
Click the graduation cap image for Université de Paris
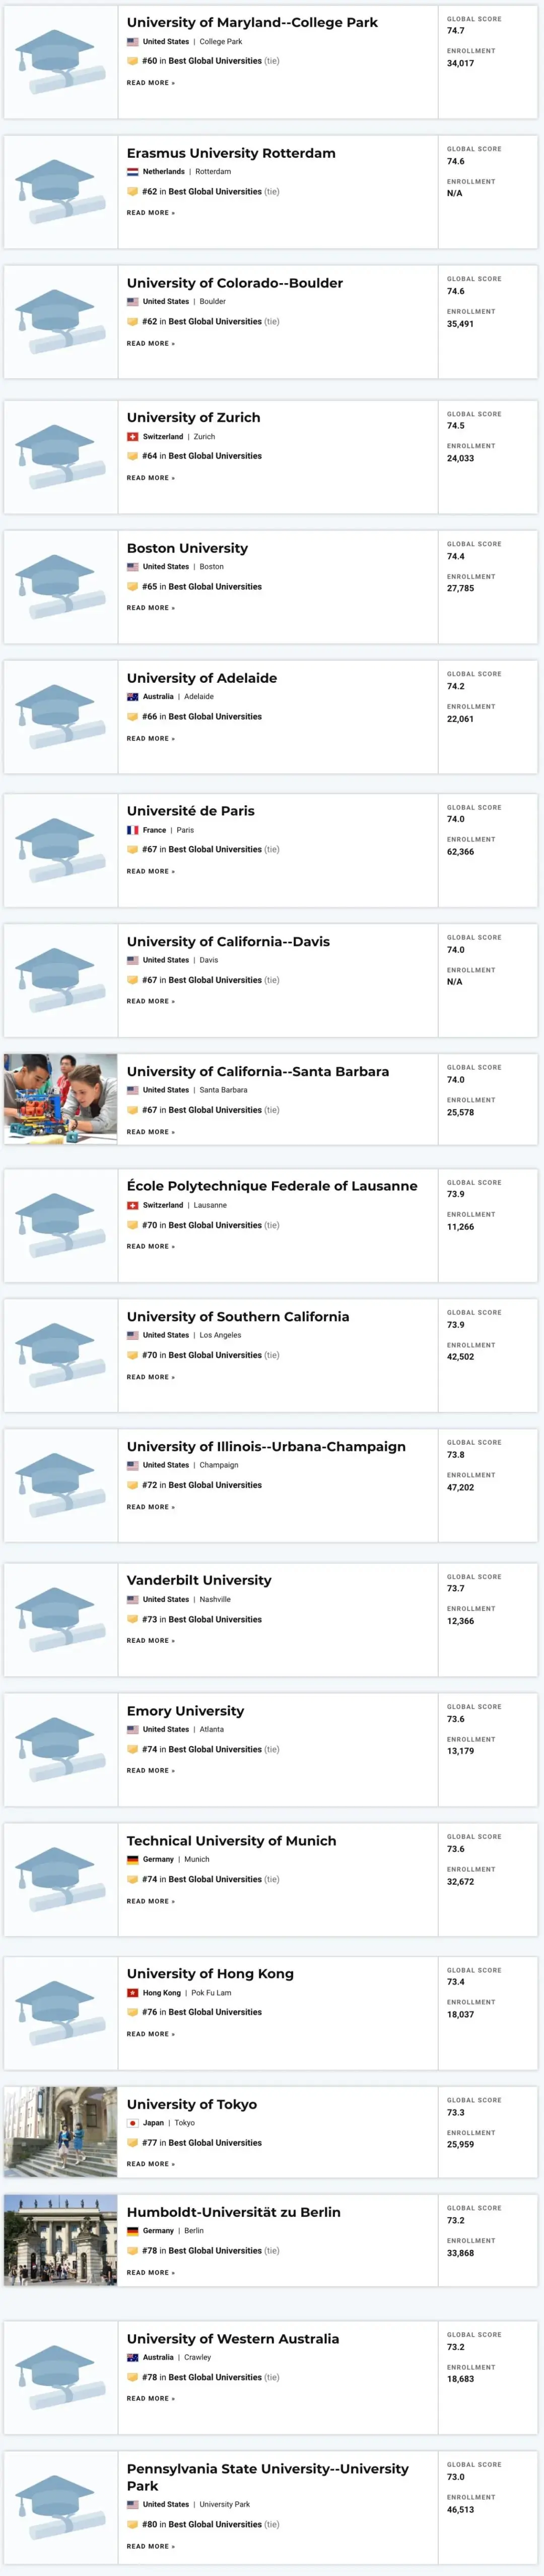[x=60, y=850]
